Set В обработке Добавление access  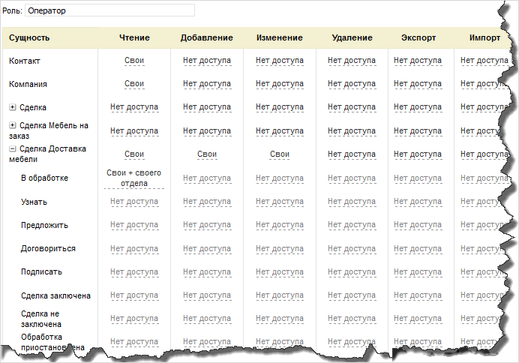(x=207, y=178)
